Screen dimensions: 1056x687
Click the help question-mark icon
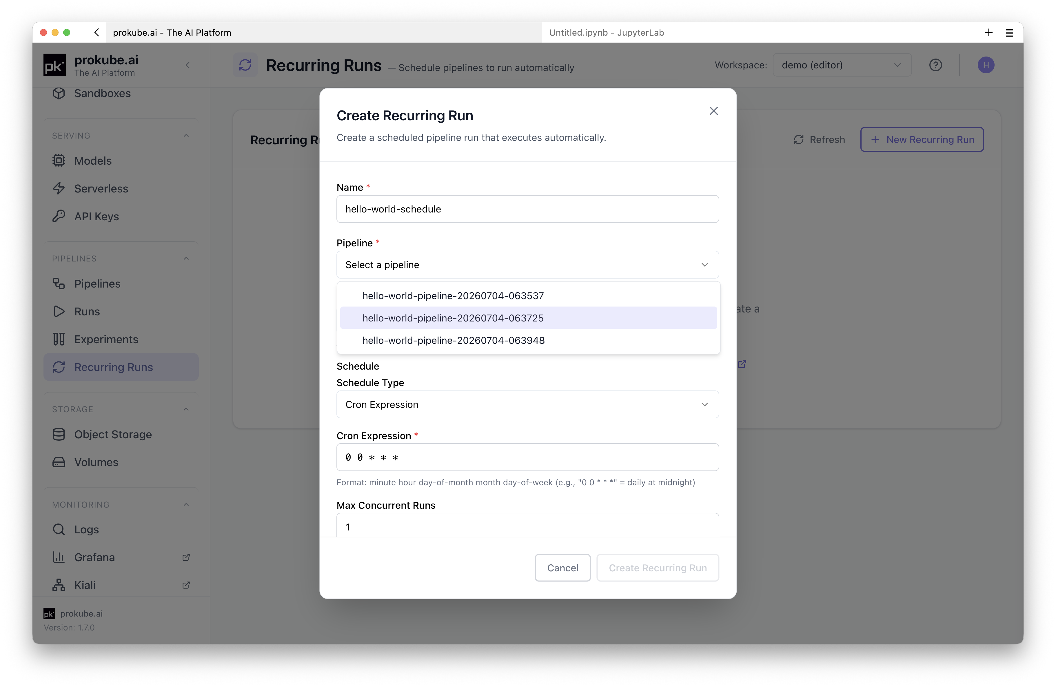click(x=935, y=65)
